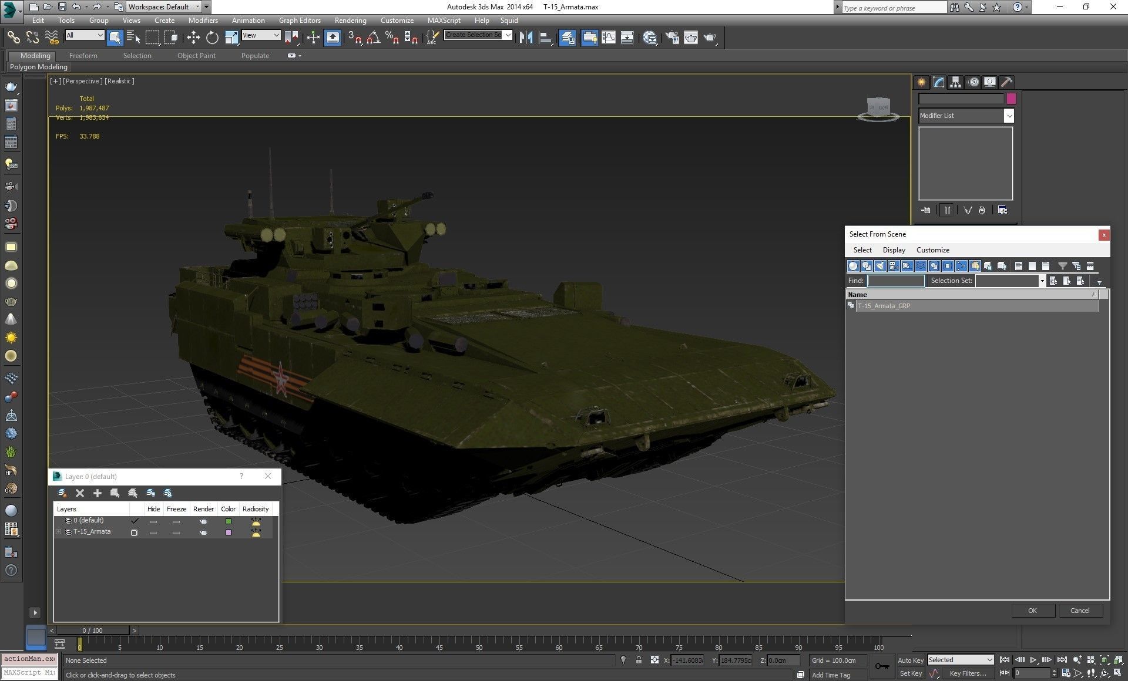
Task: Toggle Auto Key animation mode
Action: click(x=910, y=660)
